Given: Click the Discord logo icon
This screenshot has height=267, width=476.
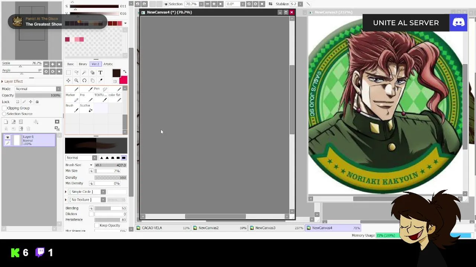Looking at the screenshot, I should coord(459,23).
